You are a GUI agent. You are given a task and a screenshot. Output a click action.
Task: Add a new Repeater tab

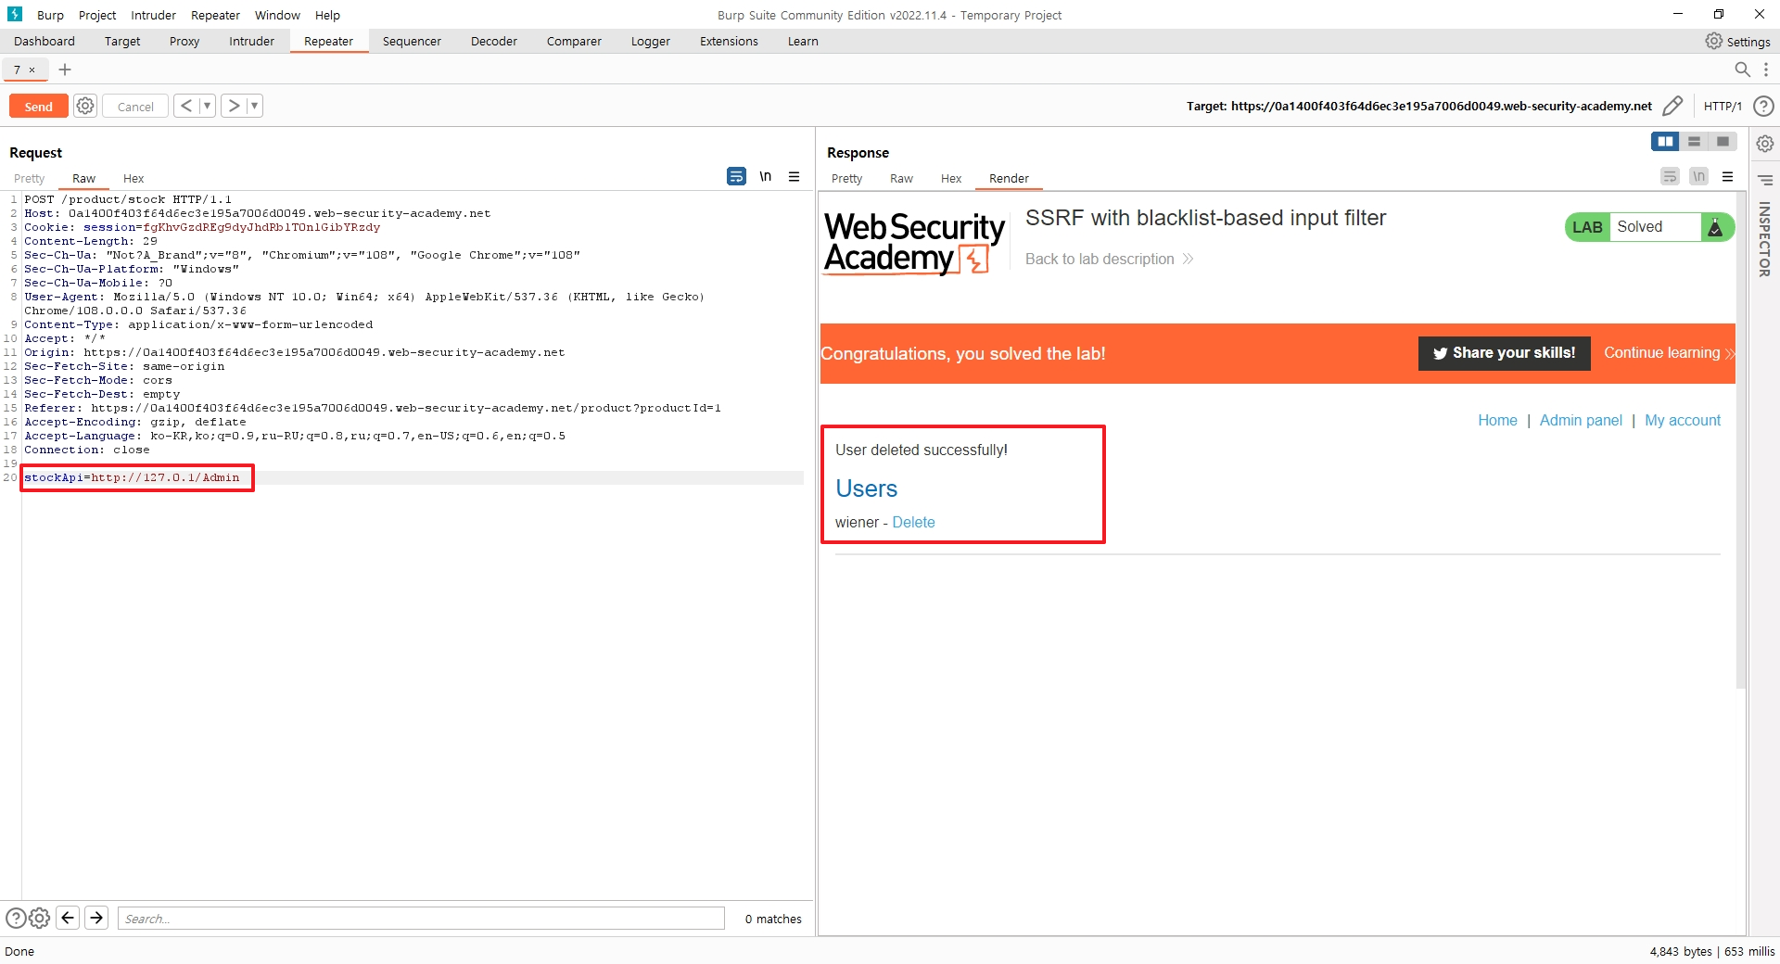[x=65, y=70]
